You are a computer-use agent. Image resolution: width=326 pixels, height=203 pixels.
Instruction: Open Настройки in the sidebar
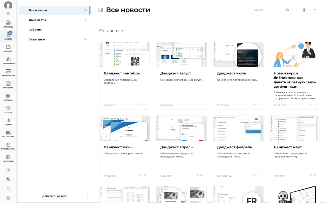[x=8, y=159]
